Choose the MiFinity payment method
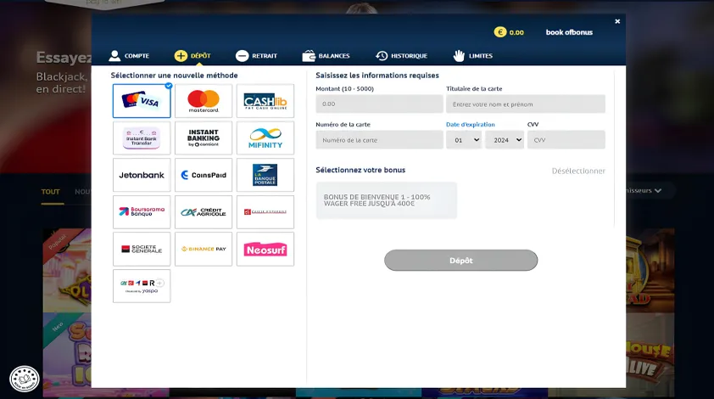Viewport: 714px width, 399px height. click(x=265, y=138)
